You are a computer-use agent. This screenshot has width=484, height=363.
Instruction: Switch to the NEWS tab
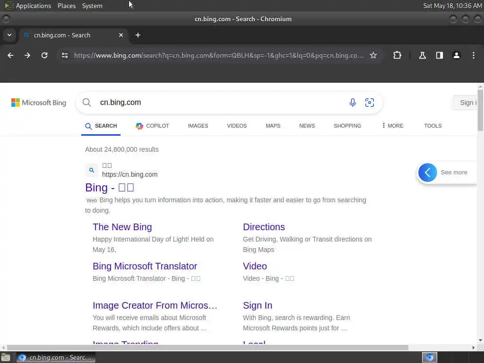[x=307, y=126]
